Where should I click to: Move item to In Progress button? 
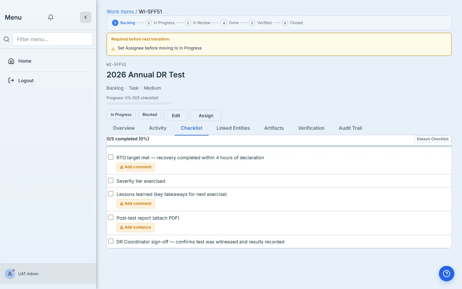(x=121, y=115)
